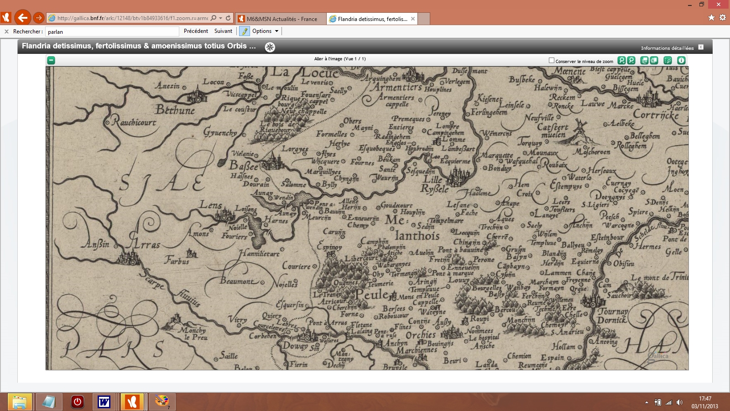Open the notebook app in the taskbar
Image resolution: width=730 pixels, height=411 pixels.
click(49, 402)
